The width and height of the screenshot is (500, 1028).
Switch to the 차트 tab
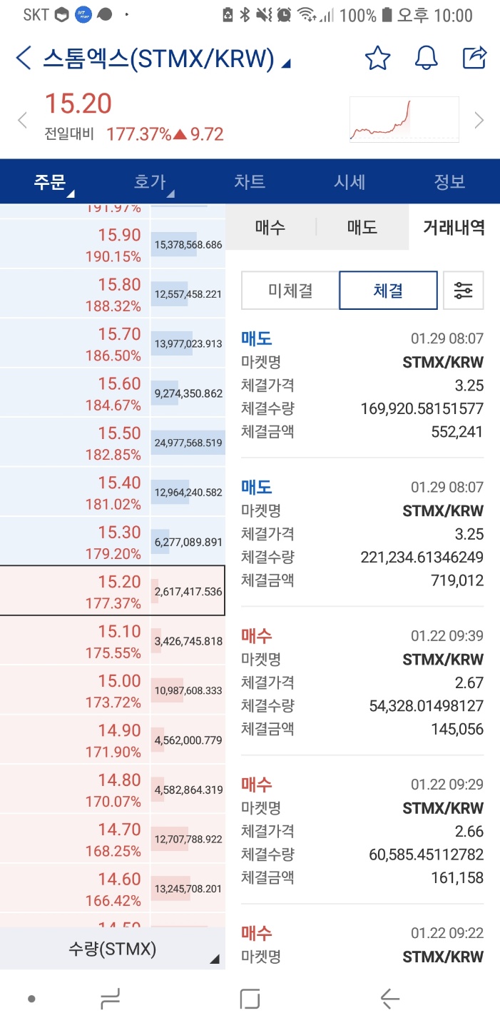pyautogui.click(x=250, y=181)
